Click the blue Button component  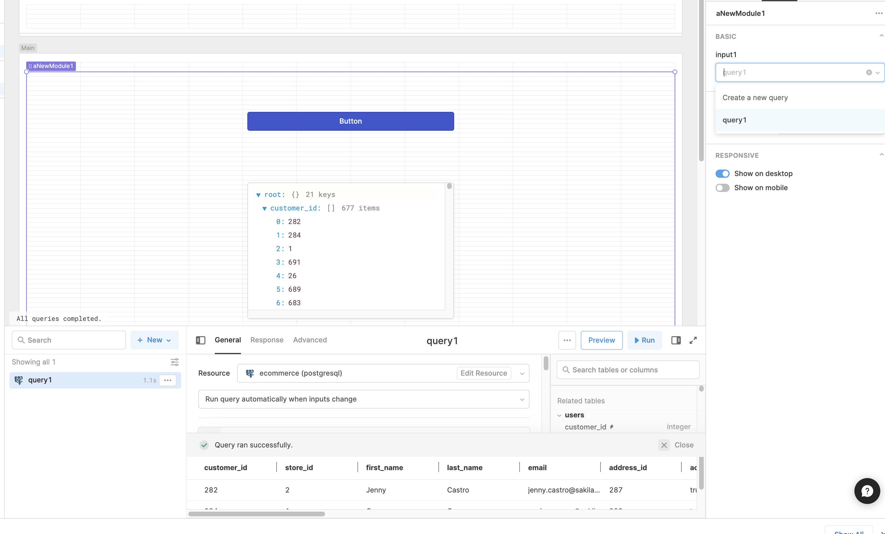pyautogui.click(x=350, y=121)
